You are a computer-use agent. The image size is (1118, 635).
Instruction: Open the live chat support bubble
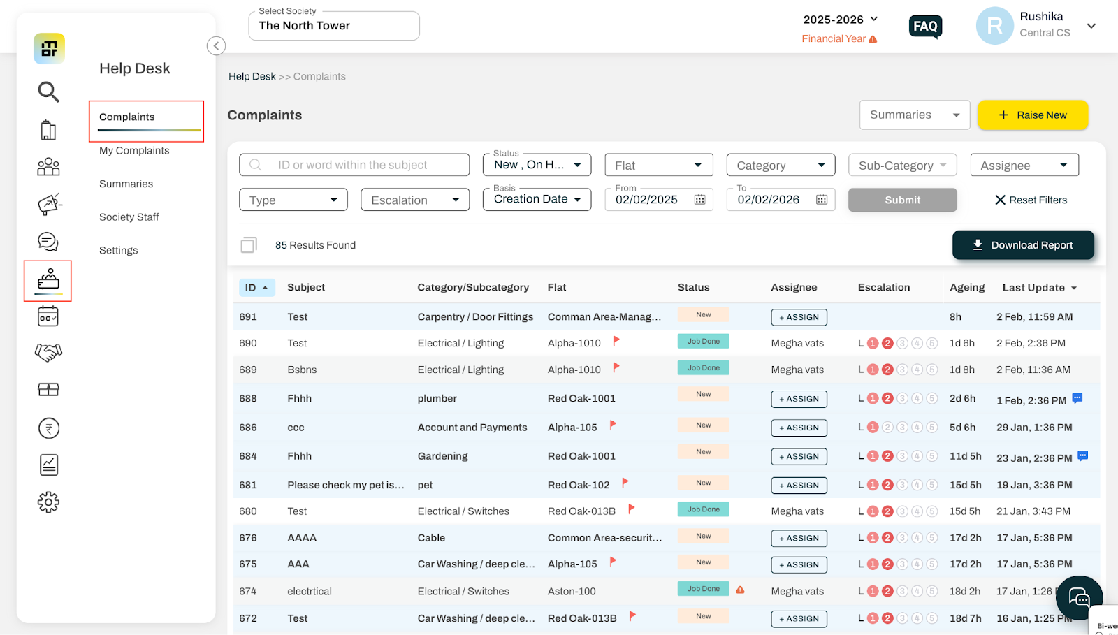1079,598
